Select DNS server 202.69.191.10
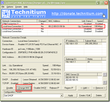 tap(72, 77)
